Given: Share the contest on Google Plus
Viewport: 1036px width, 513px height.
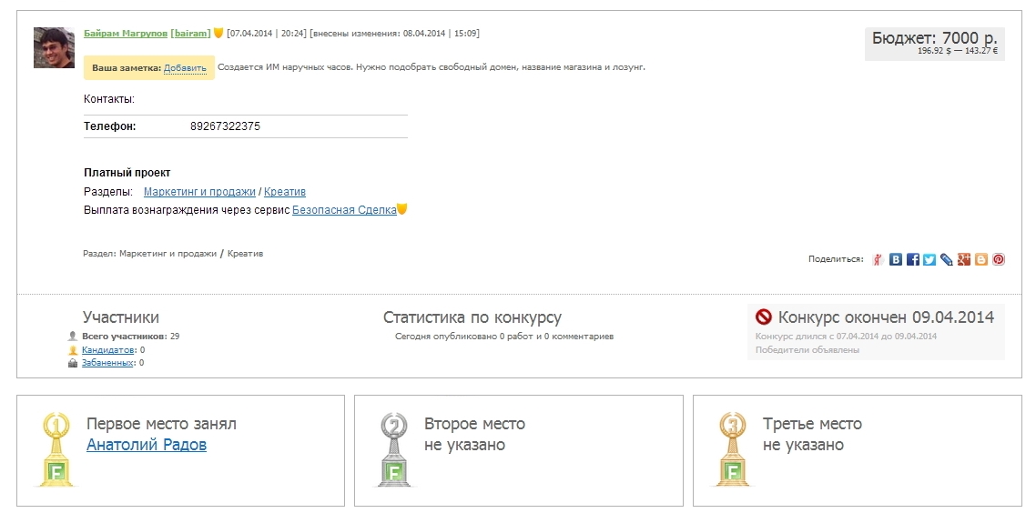Looking at the screenshot, I should click(x=964, y=259).
